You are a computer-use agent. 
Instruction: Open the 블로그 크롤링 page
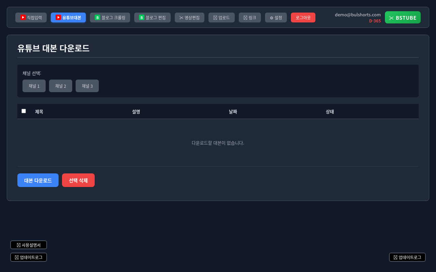tap(110, 18)
